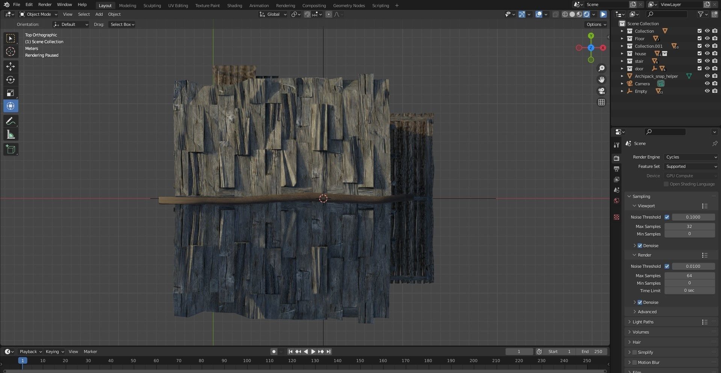The image size is (721, 373).
Task: Toggle proportional editing icon
Action: (329, 14)
